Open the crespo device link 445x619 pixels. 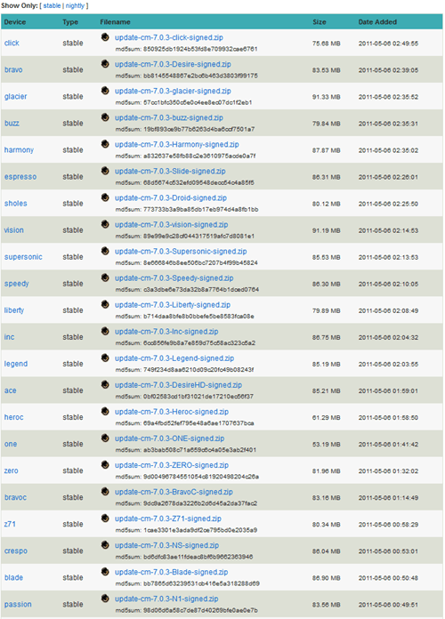pos(16,551)
